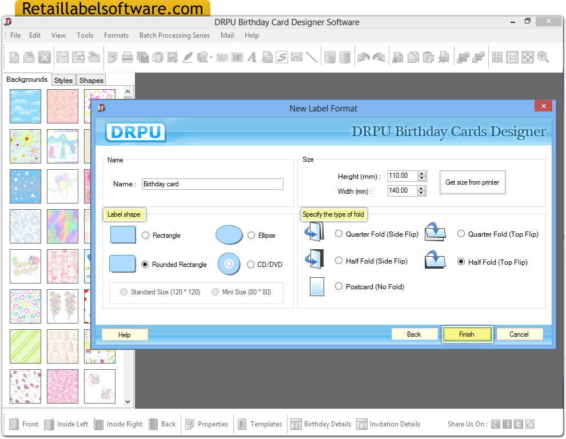Viewport: 566px width, 439px height.
Task: Choose Quarter Fold (Side Flip) option
Action: [x=338, y=234]
